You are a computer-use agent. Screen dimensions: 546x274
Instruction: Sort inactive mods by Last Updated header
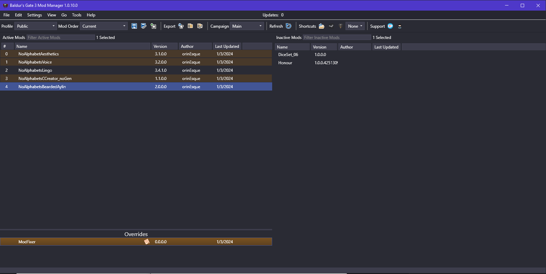point(386,47)
